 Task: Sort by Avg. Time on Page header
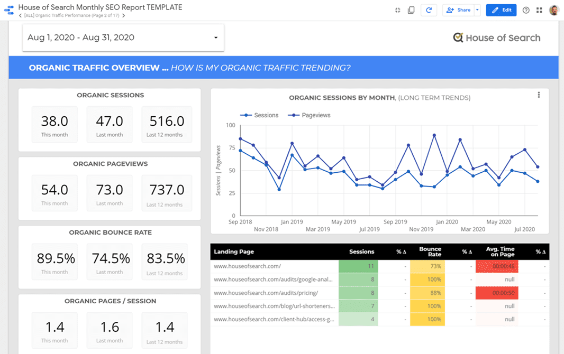pos(500,251)
